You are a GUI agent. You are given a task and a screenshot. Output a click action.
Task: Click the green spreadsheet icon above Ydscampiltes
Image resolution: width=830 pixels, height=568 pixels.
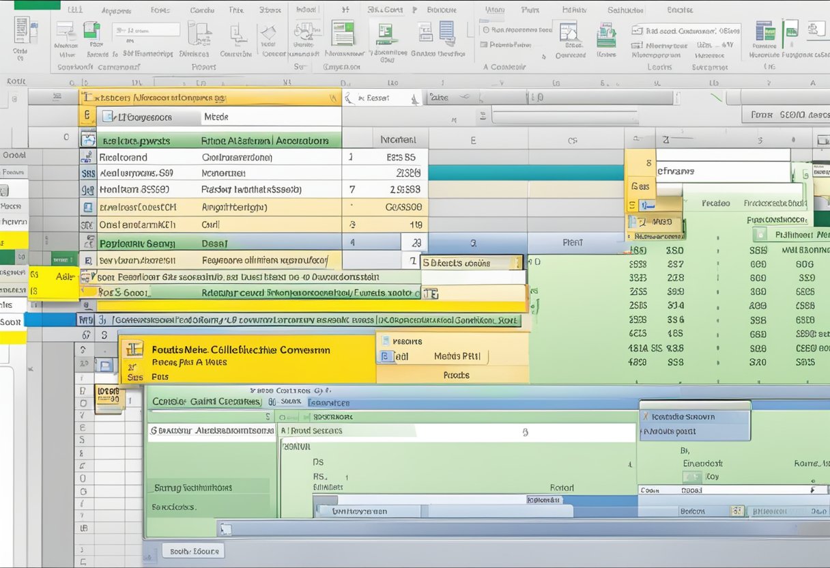[387, 33]
